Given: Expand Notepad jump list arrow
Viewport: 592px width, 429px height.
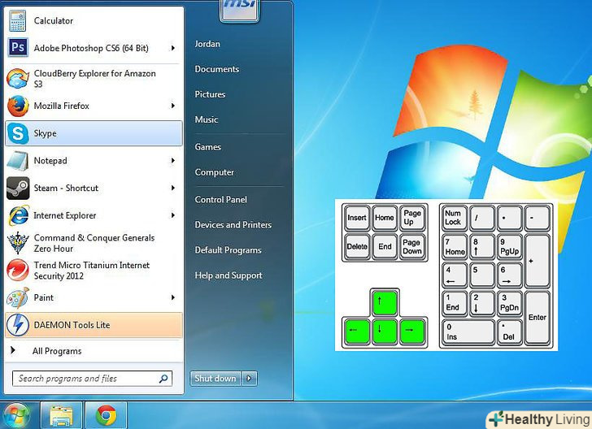Looking at the screenshot, I should [173, 160].
